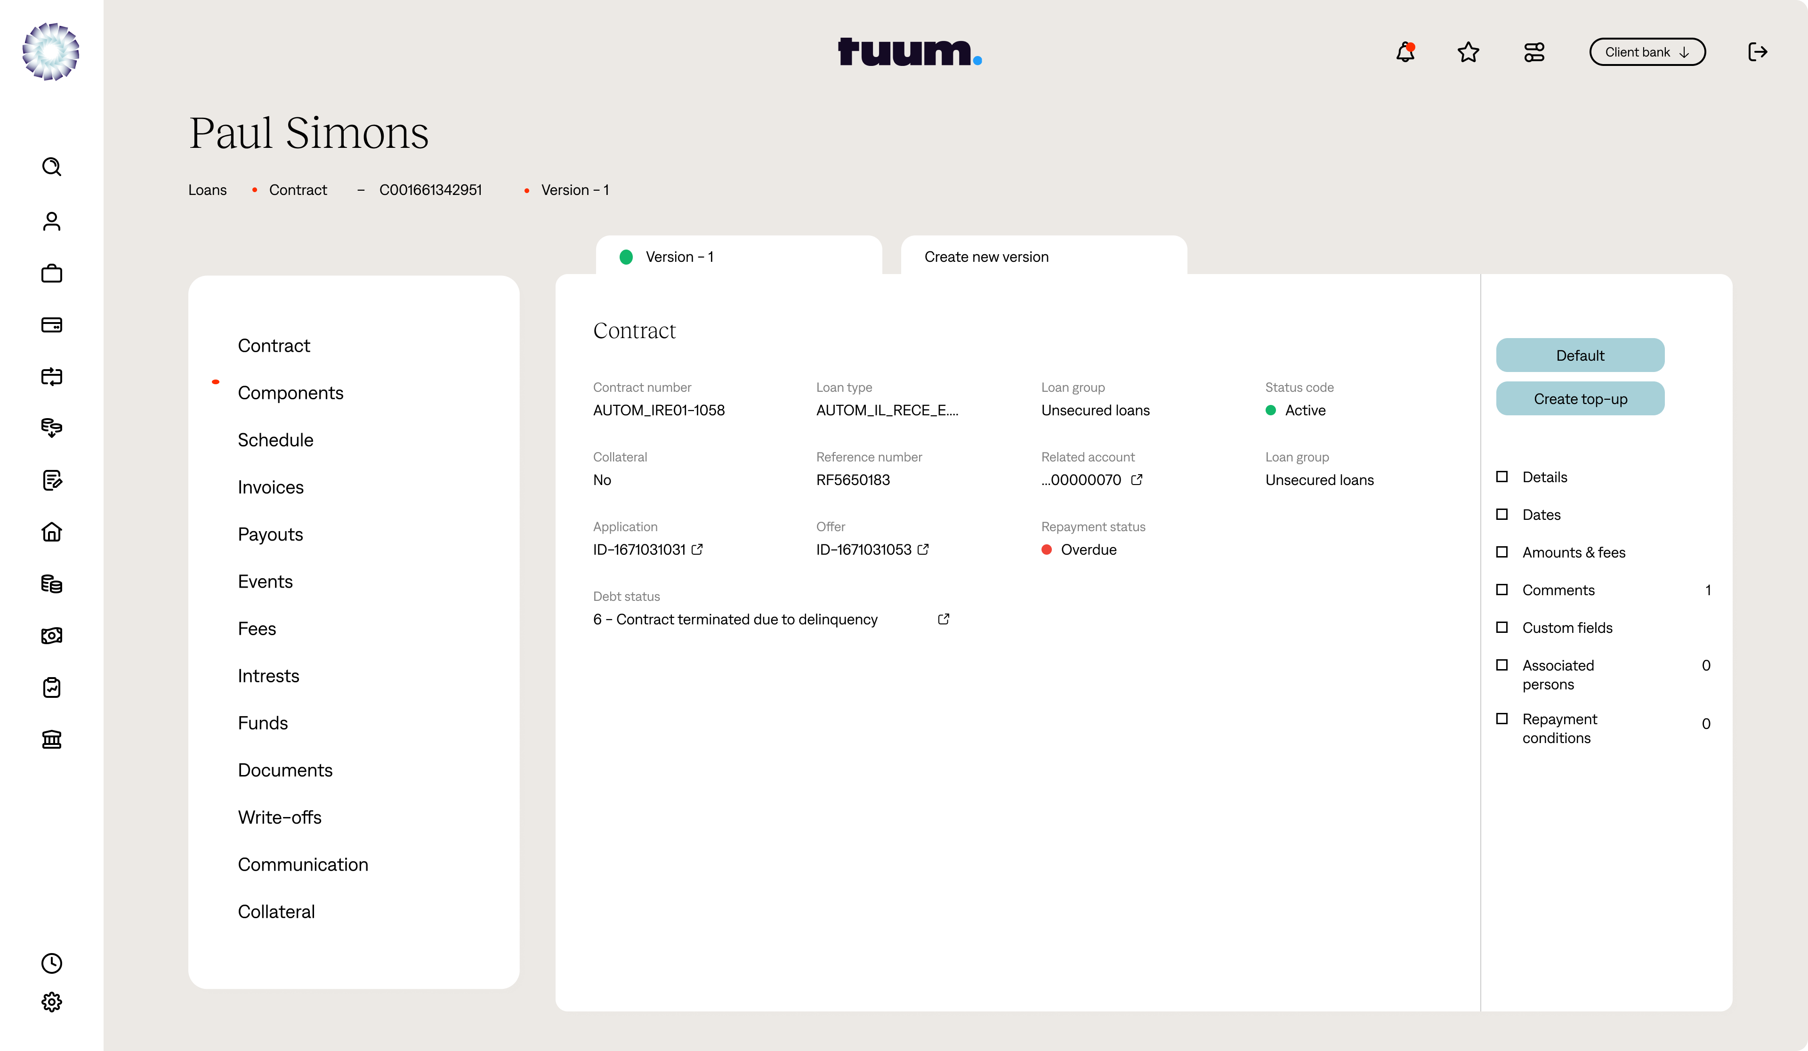
Task: Click the clock history icon in sidebar
Action: coord(52,963)
